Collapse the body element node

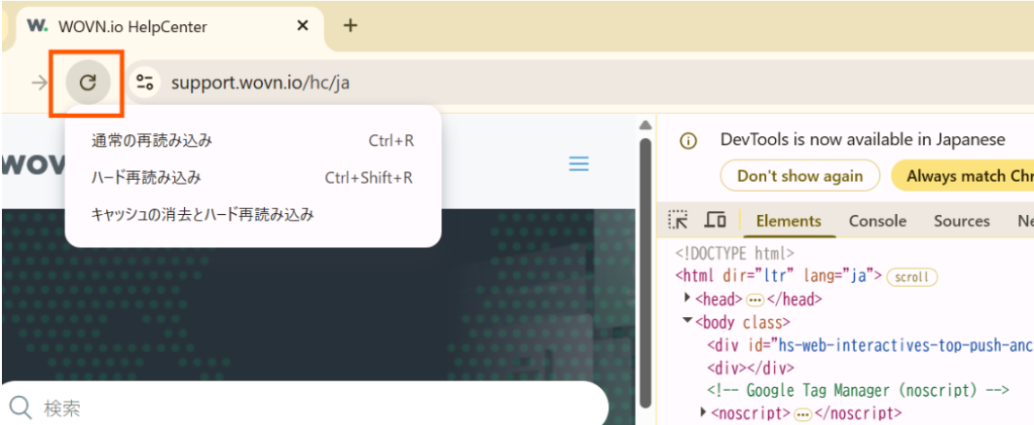[x=687, y=322]
